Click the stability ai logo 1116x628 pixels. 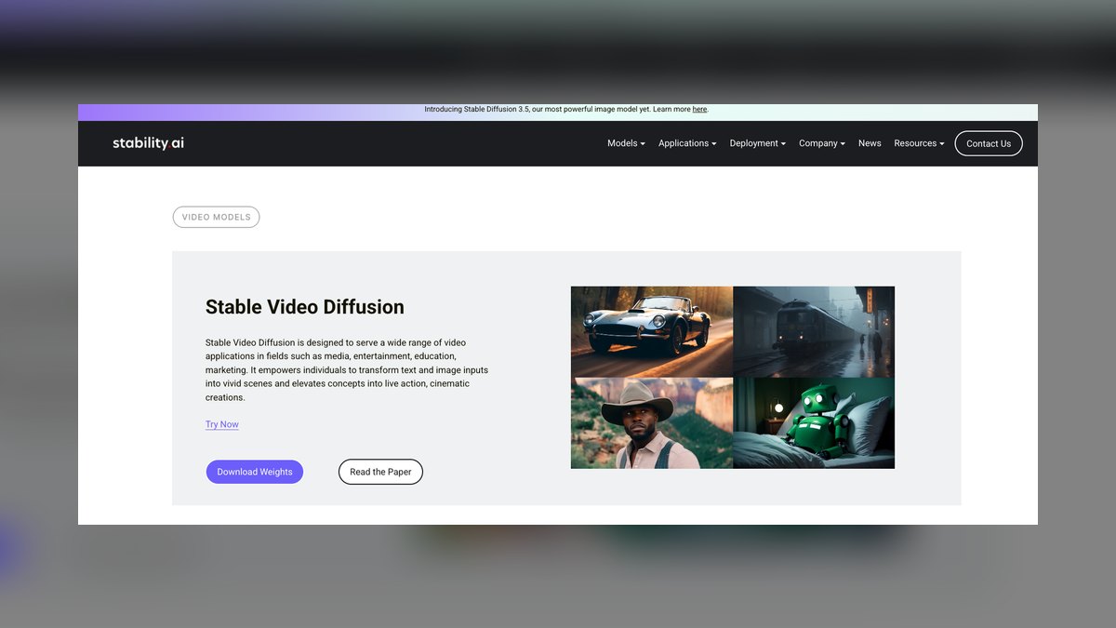[148, 143]
